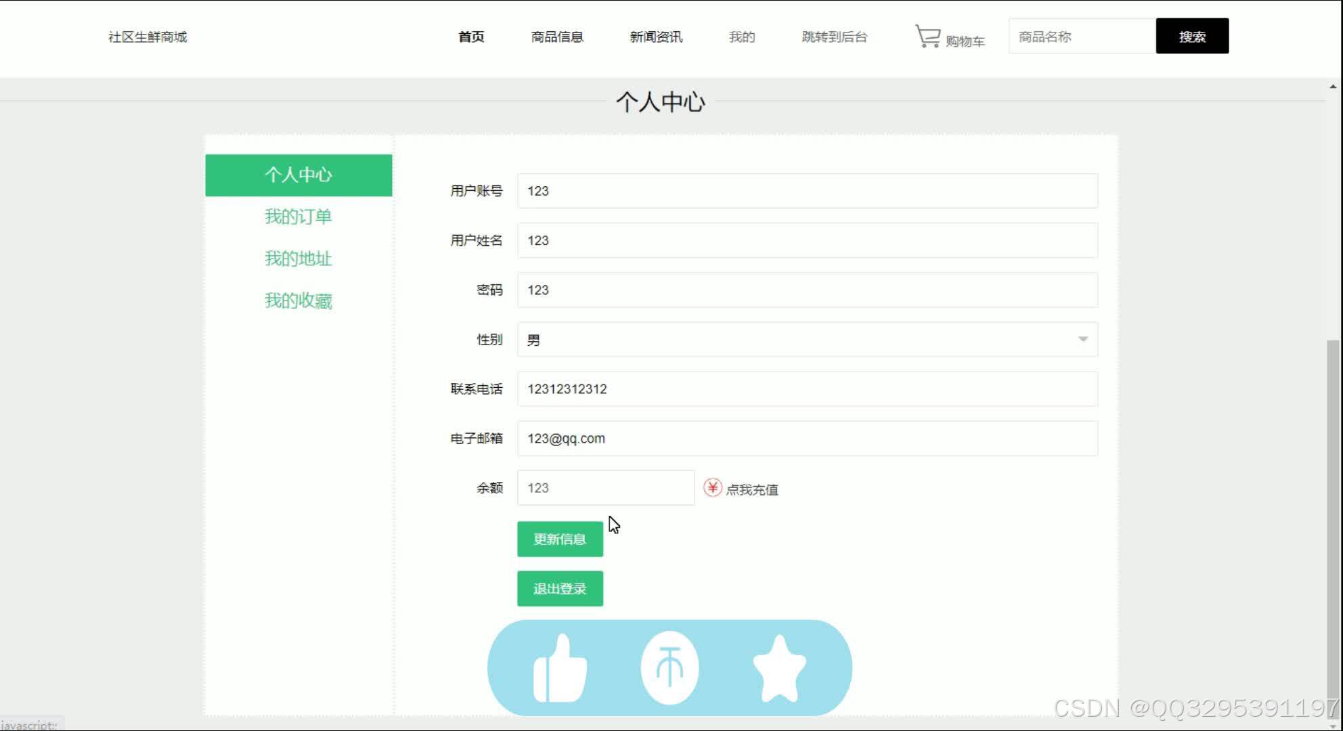Open 我的地址 in the sidebar
Screen dimensions: 1343x731
[x=299, y=259]
